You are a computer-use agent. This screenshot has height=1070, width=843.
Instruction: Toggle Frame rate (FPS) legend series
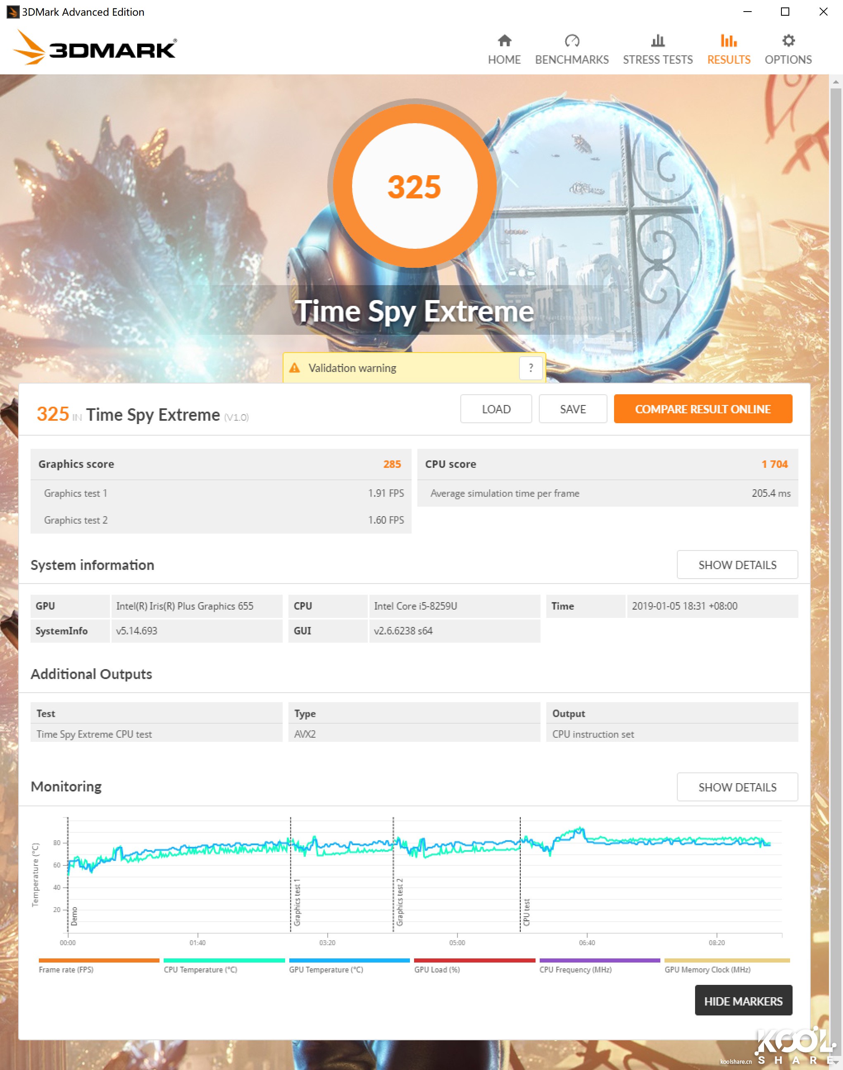pyautogui.click(x=66, y=969)
